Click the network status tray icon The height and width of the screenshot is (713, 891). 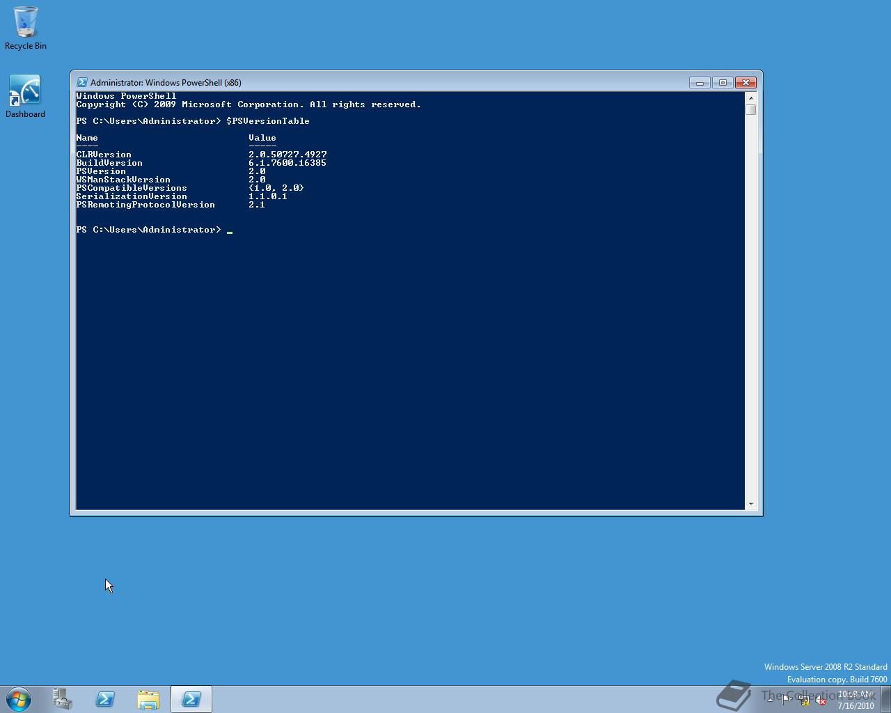[804, 700]
